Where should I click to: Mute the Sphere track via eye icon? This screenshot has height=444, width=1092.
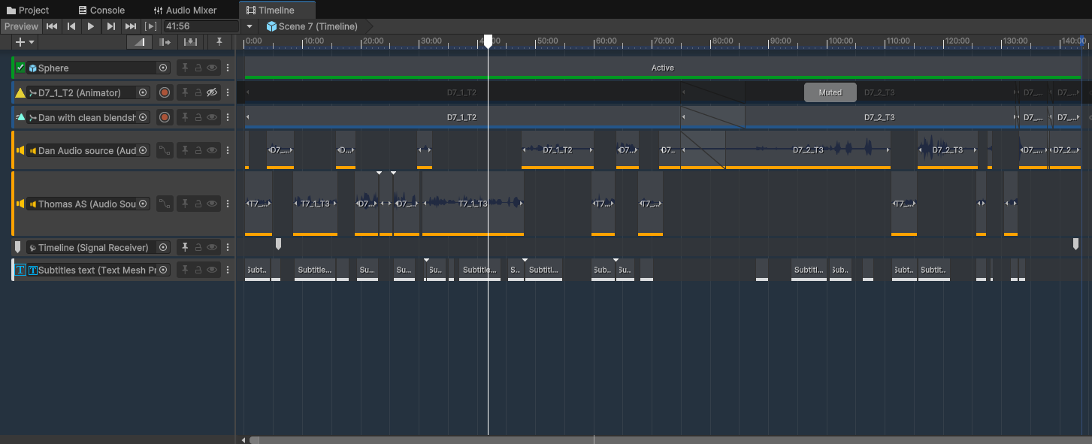pyautogui.click(x=212, y=68)
